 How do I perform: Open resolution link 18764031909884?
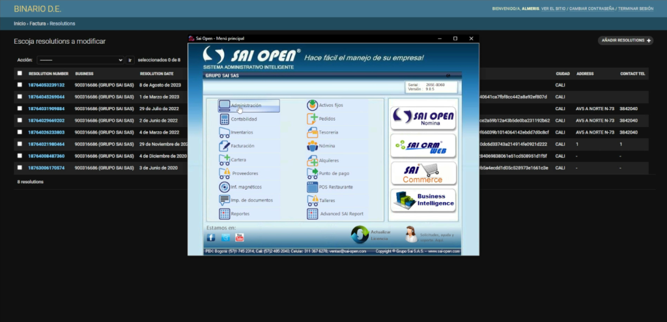coord(46,109)
